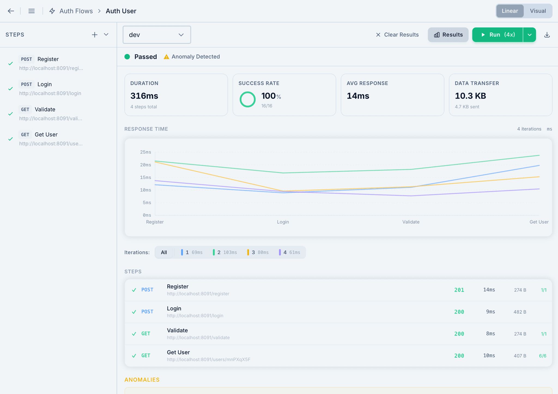Add a new step with the plus icon
The height and width of the screenshot is (394, 558).
[x=95, y=35]
